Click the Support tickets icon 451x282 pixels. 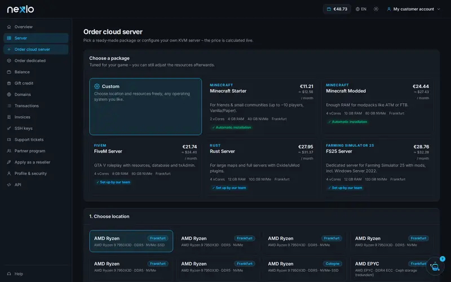(9, 139)
